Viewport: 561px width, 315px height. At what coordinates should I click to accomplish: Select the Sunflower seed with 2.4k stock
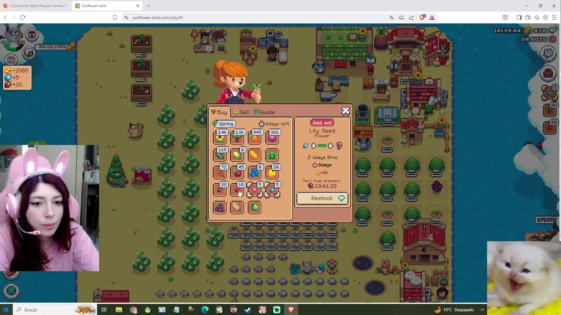click(220, 137)
